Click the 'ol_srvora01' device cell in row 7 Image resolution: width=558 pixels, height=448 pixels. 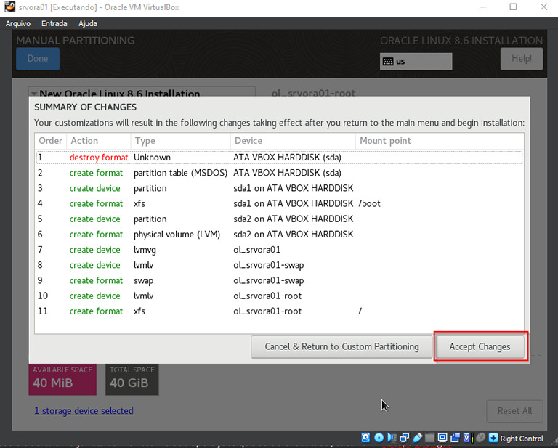coord(257,250)
